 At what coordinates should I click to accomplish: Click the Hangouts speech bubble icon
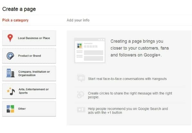81,78
